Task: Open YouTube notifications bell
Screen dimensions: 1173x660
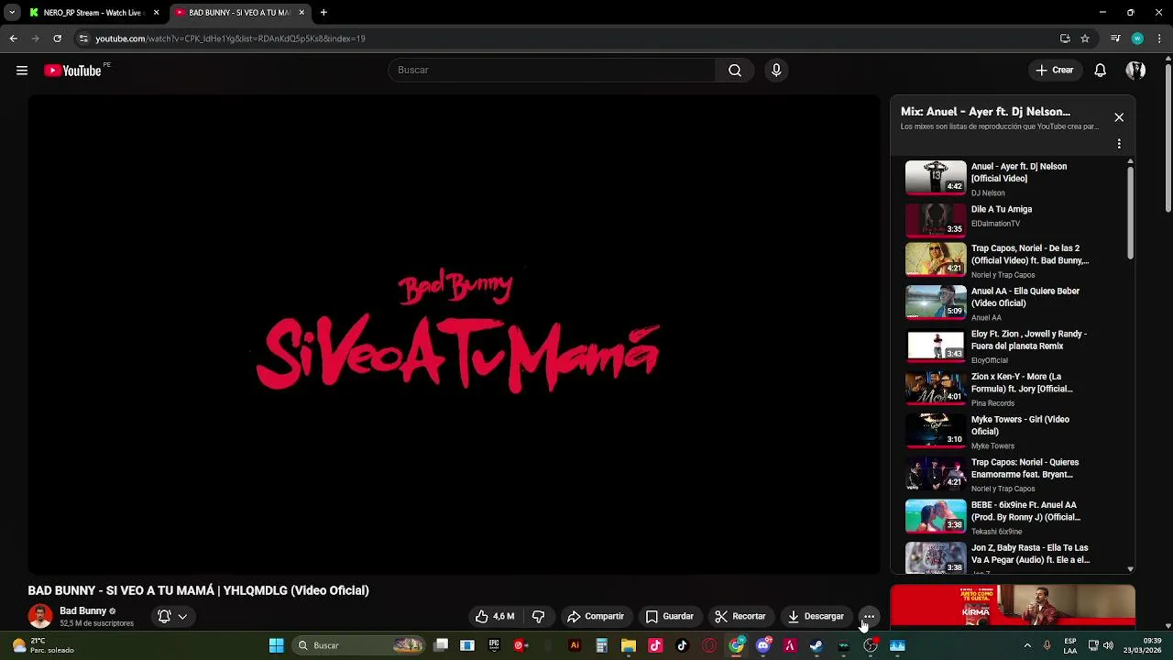Action: point(1101,71)
